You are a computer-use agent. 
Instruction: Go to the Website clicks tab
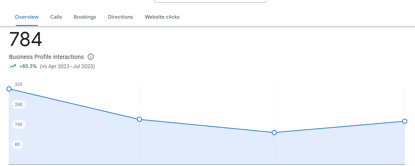(162, 17)
